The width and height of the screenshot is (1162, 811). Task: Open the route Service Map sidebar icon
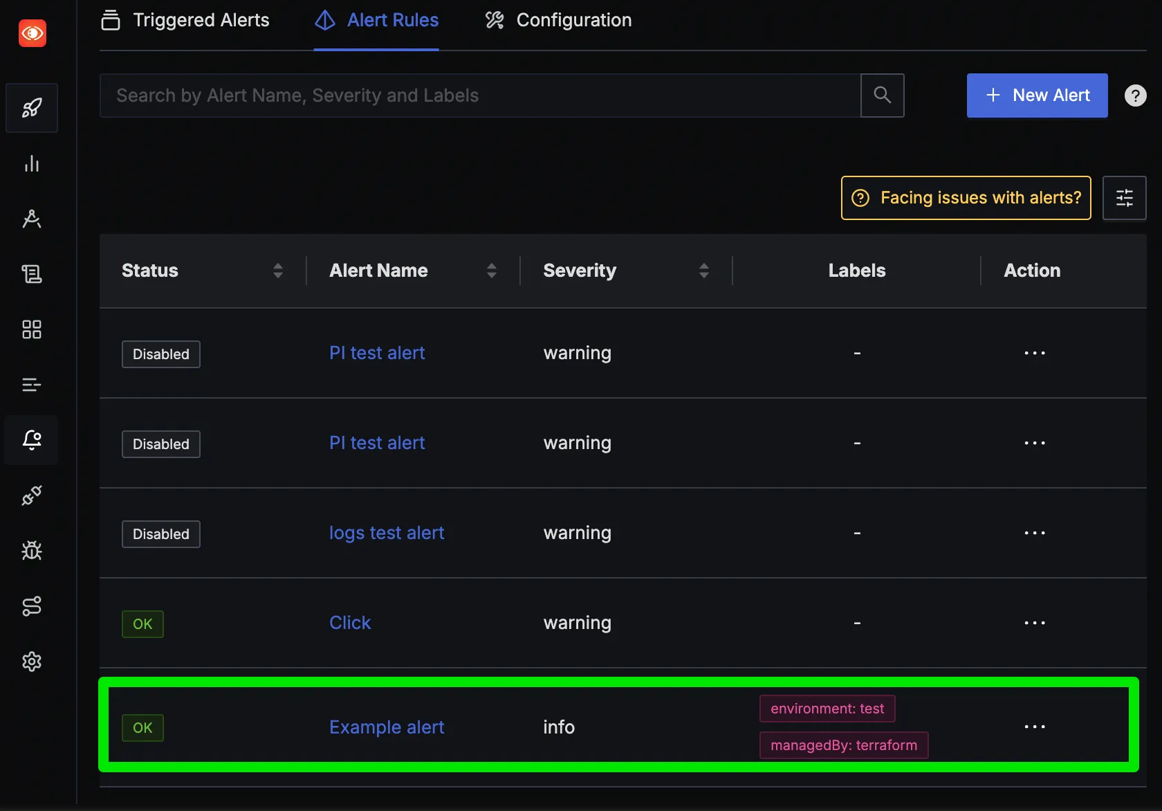32,606
